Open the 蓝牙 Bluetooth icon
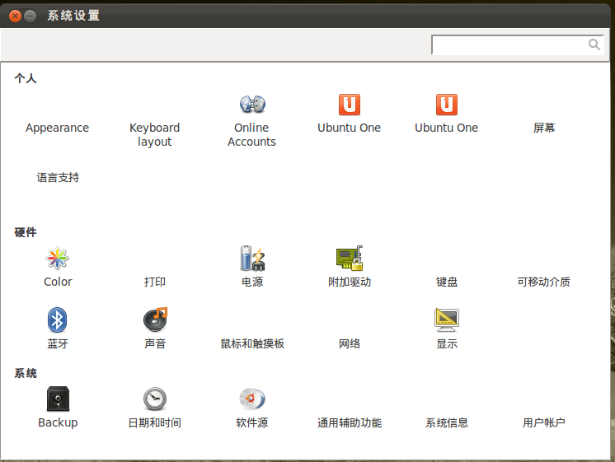 pos(57,320)
